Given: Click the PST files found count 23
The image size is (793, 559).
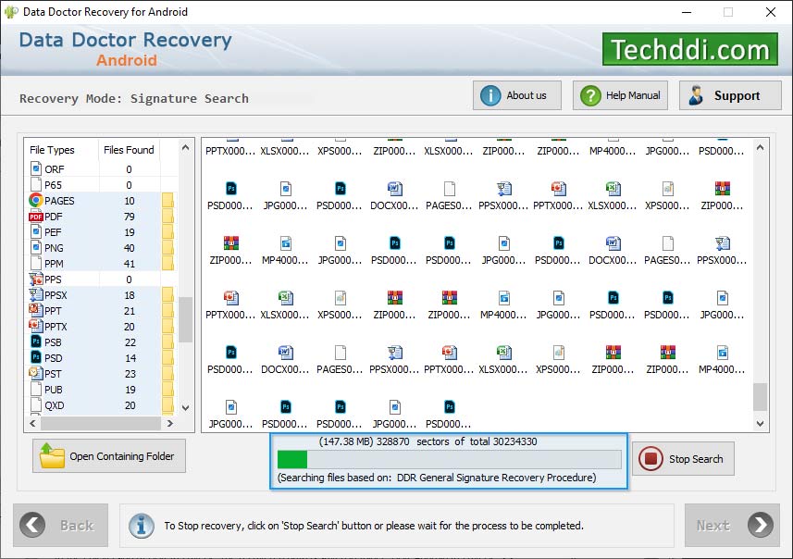Looking at the screenshot, I should [130, 374].
